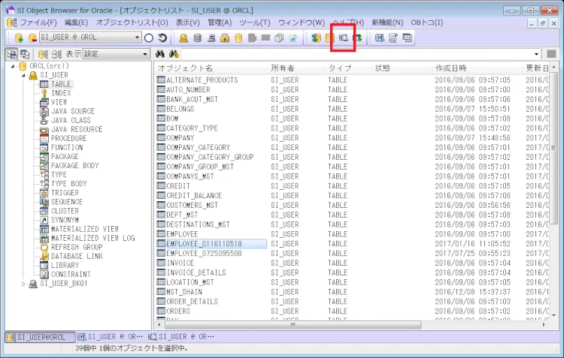Click the vertical scrollbar down arrow

[553, 316]
